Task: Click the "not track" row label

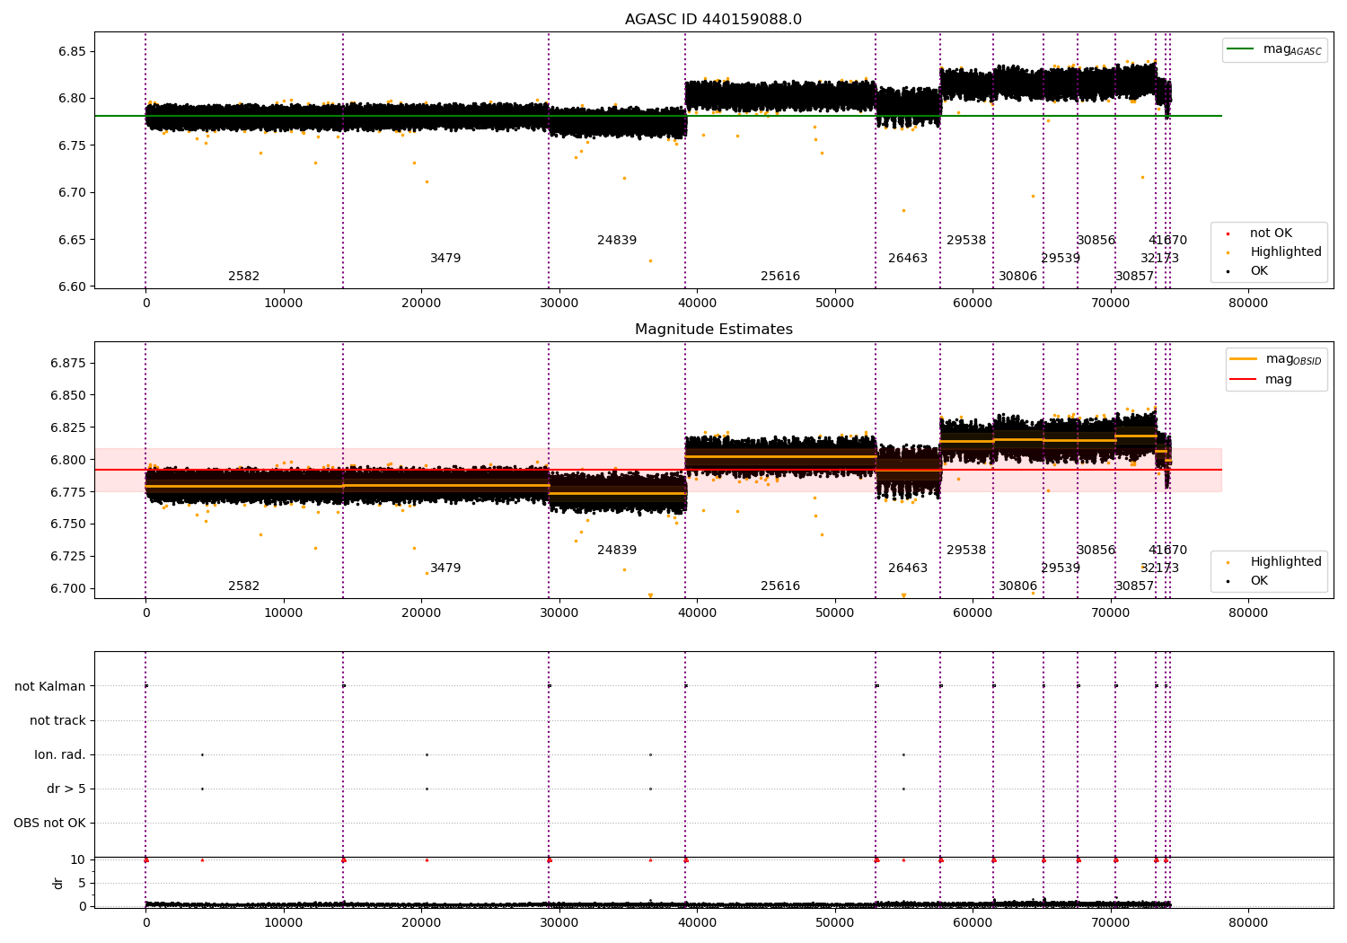Action: tap(57, 720)
